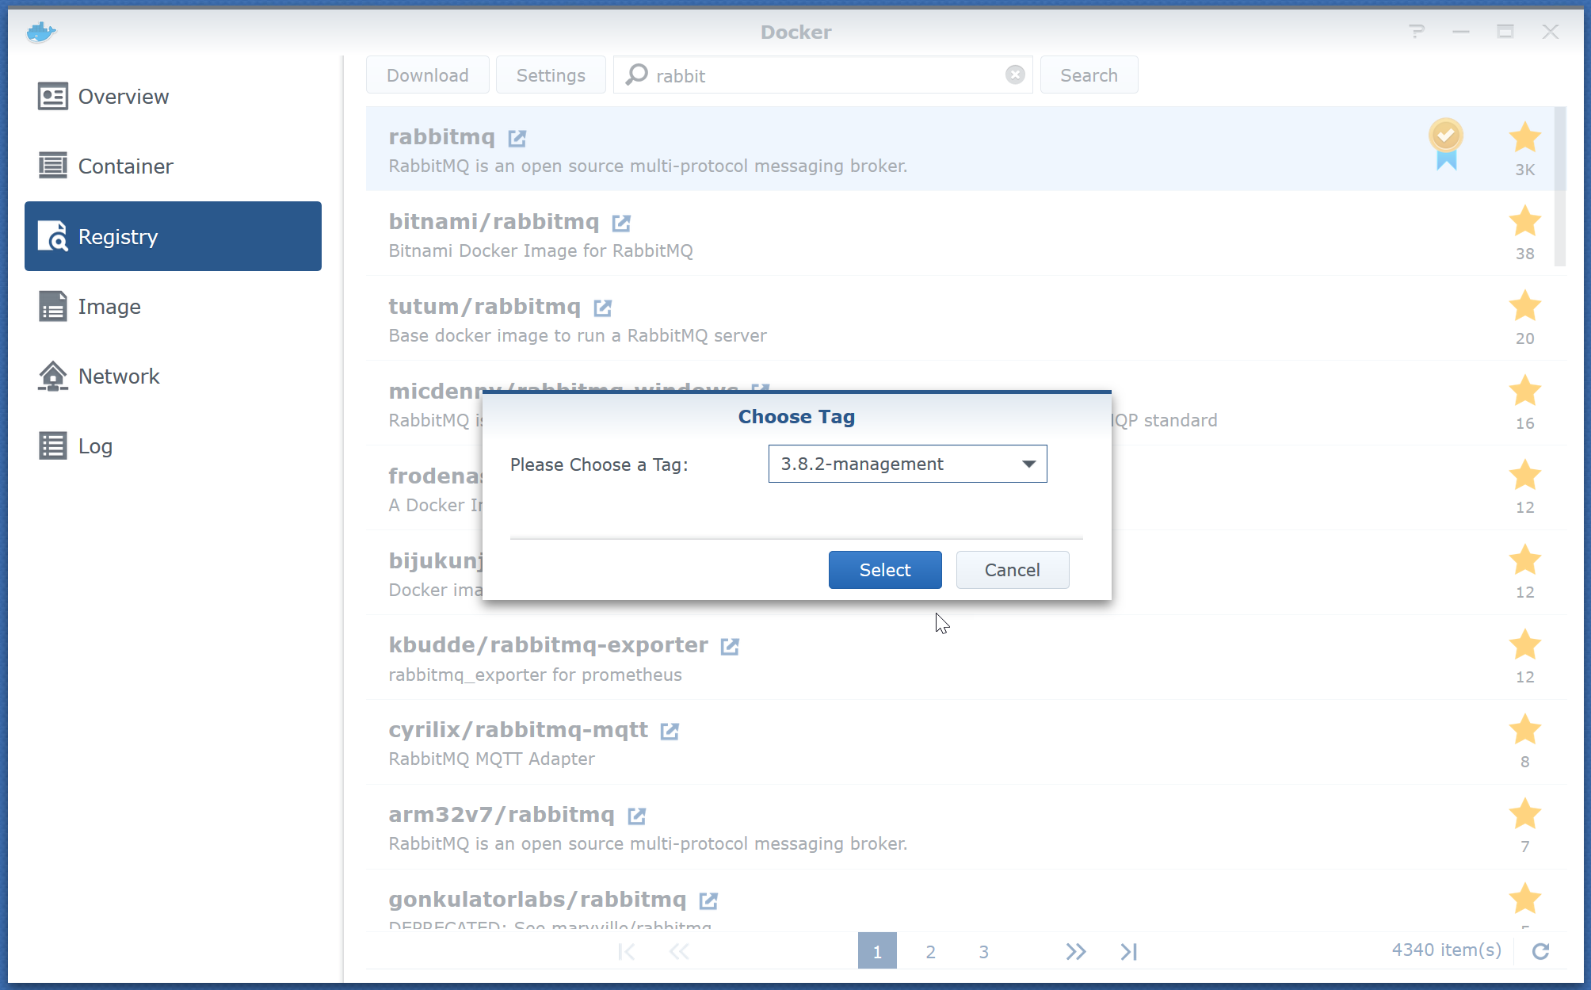Go to next page with double-chevron arrow
This screenshot has width=1591, height=990.
pos(1075,951)
